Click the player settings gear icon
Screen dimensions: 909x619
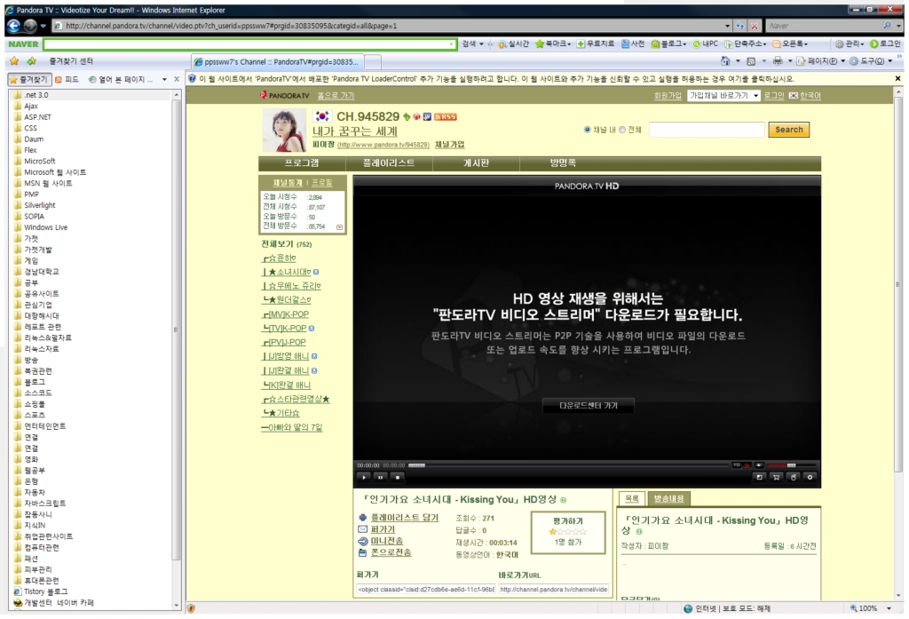[x=810, y=478]
